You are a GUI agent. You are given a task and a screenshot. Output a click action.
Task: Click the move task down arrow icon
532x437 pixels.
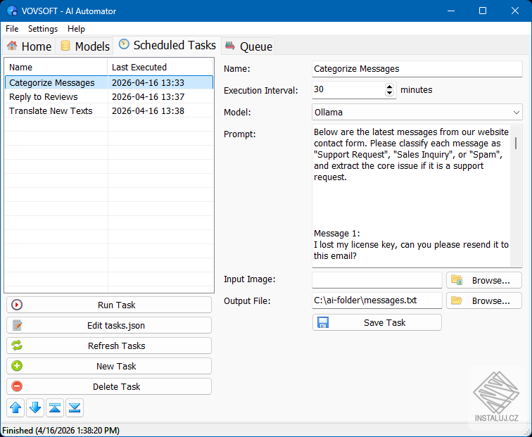35,407
